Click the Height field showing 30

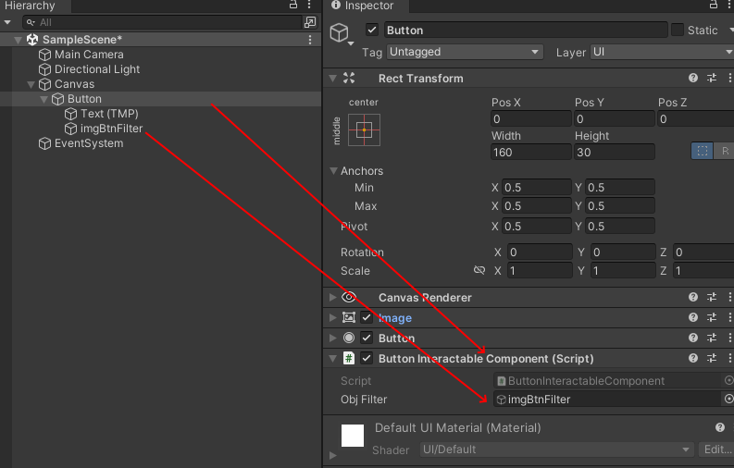tap(615, 152)
